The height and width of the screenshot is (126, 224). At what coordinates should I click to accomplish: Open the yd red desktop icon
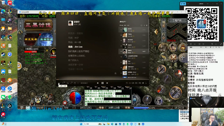(10, 3)
